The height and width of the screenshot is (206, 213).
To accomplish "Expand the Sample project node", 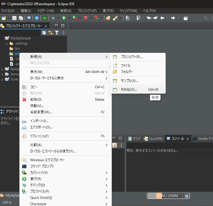I will click(2, 69).
